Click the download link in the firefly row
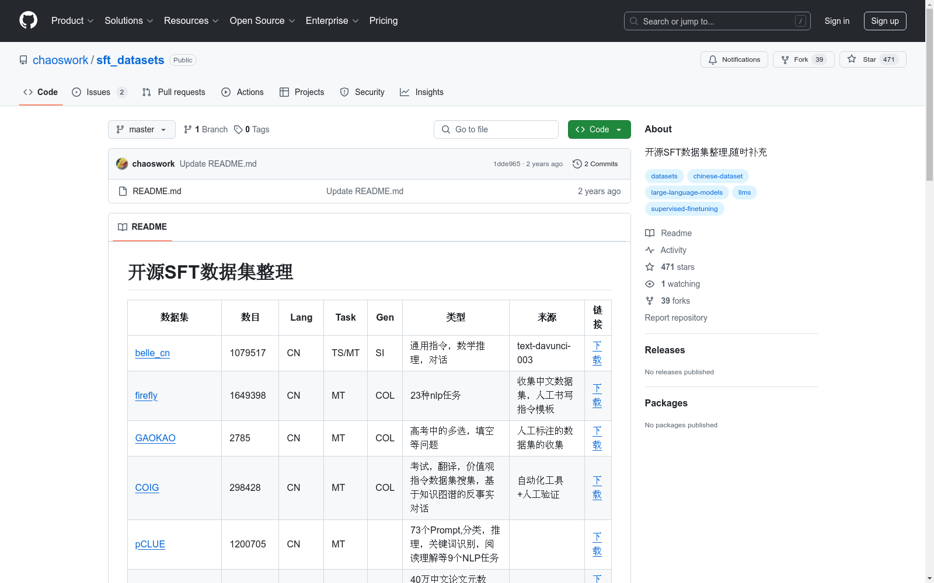The width and height of the screenshot is (934, 583). (597, 396)
